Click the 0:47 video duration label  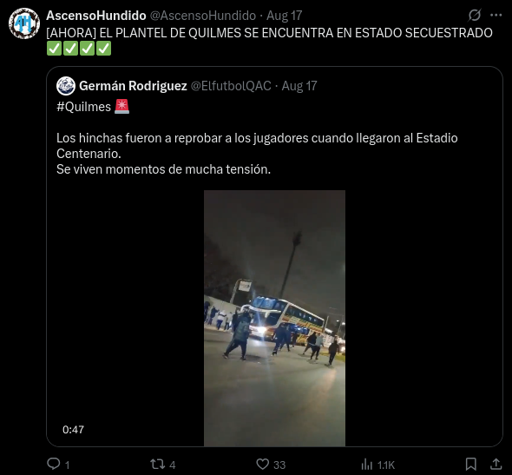[73, 429]
